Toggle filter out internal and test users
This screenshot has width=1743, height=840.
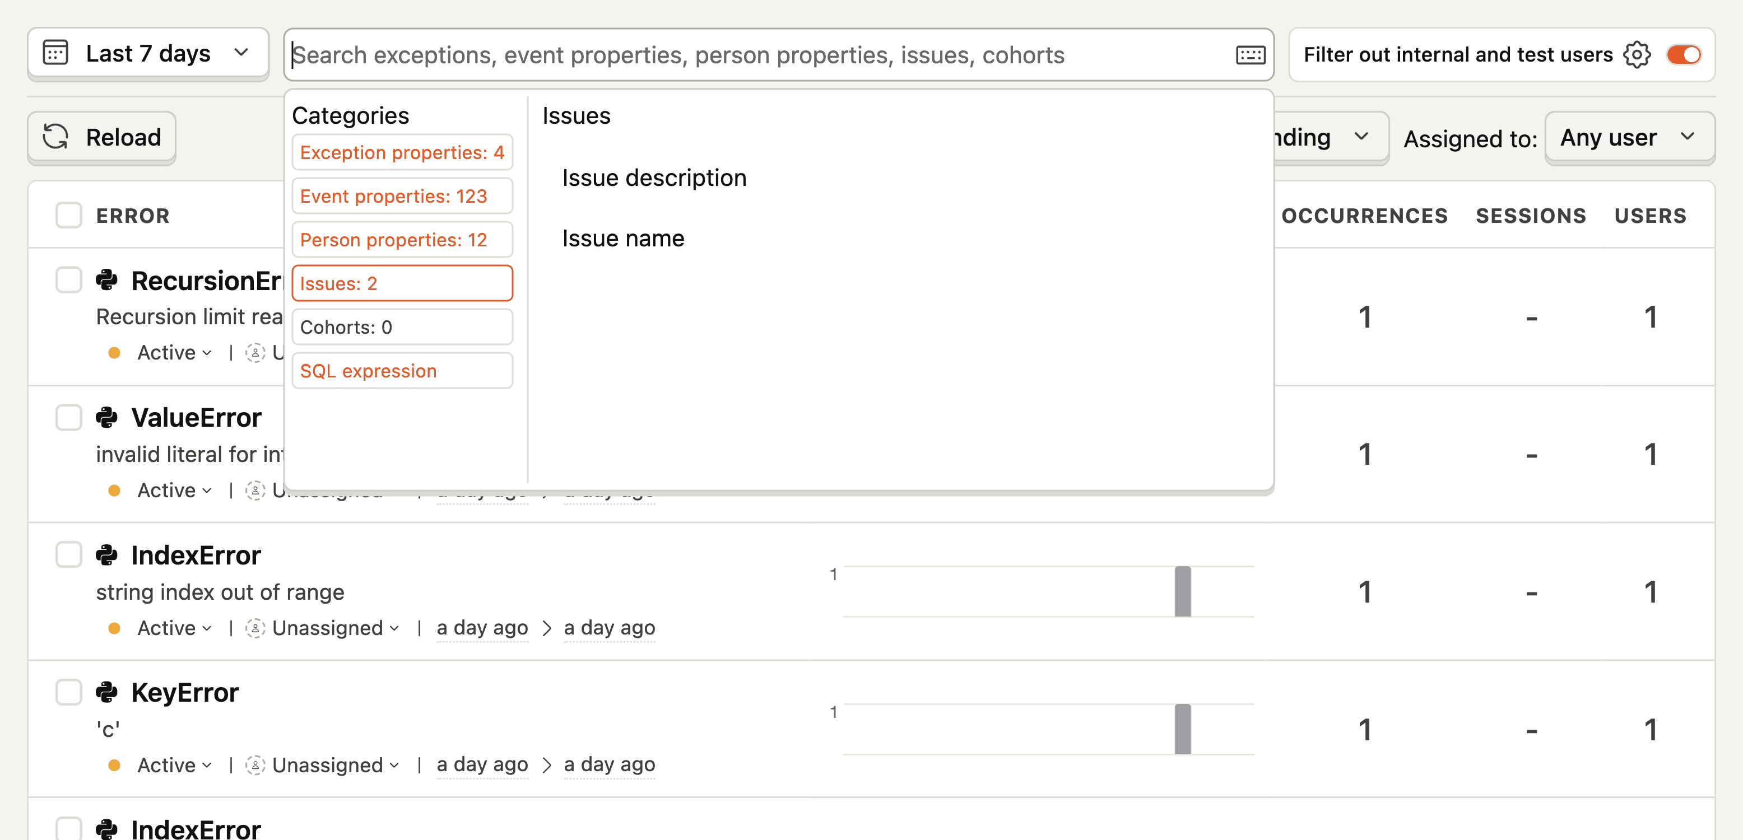tap(1684, 55)
